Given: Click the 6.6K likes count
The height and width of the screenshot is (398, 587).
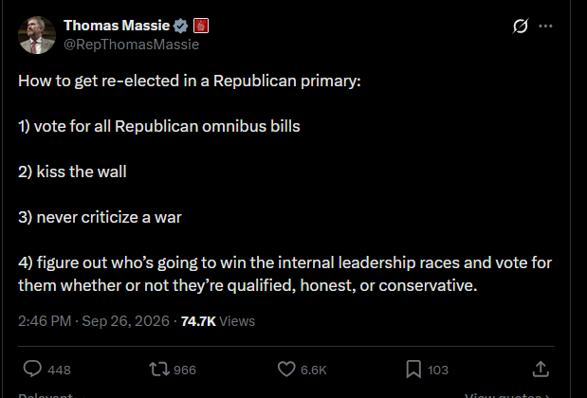Looking at the screenshot, I should pos(314,370).
